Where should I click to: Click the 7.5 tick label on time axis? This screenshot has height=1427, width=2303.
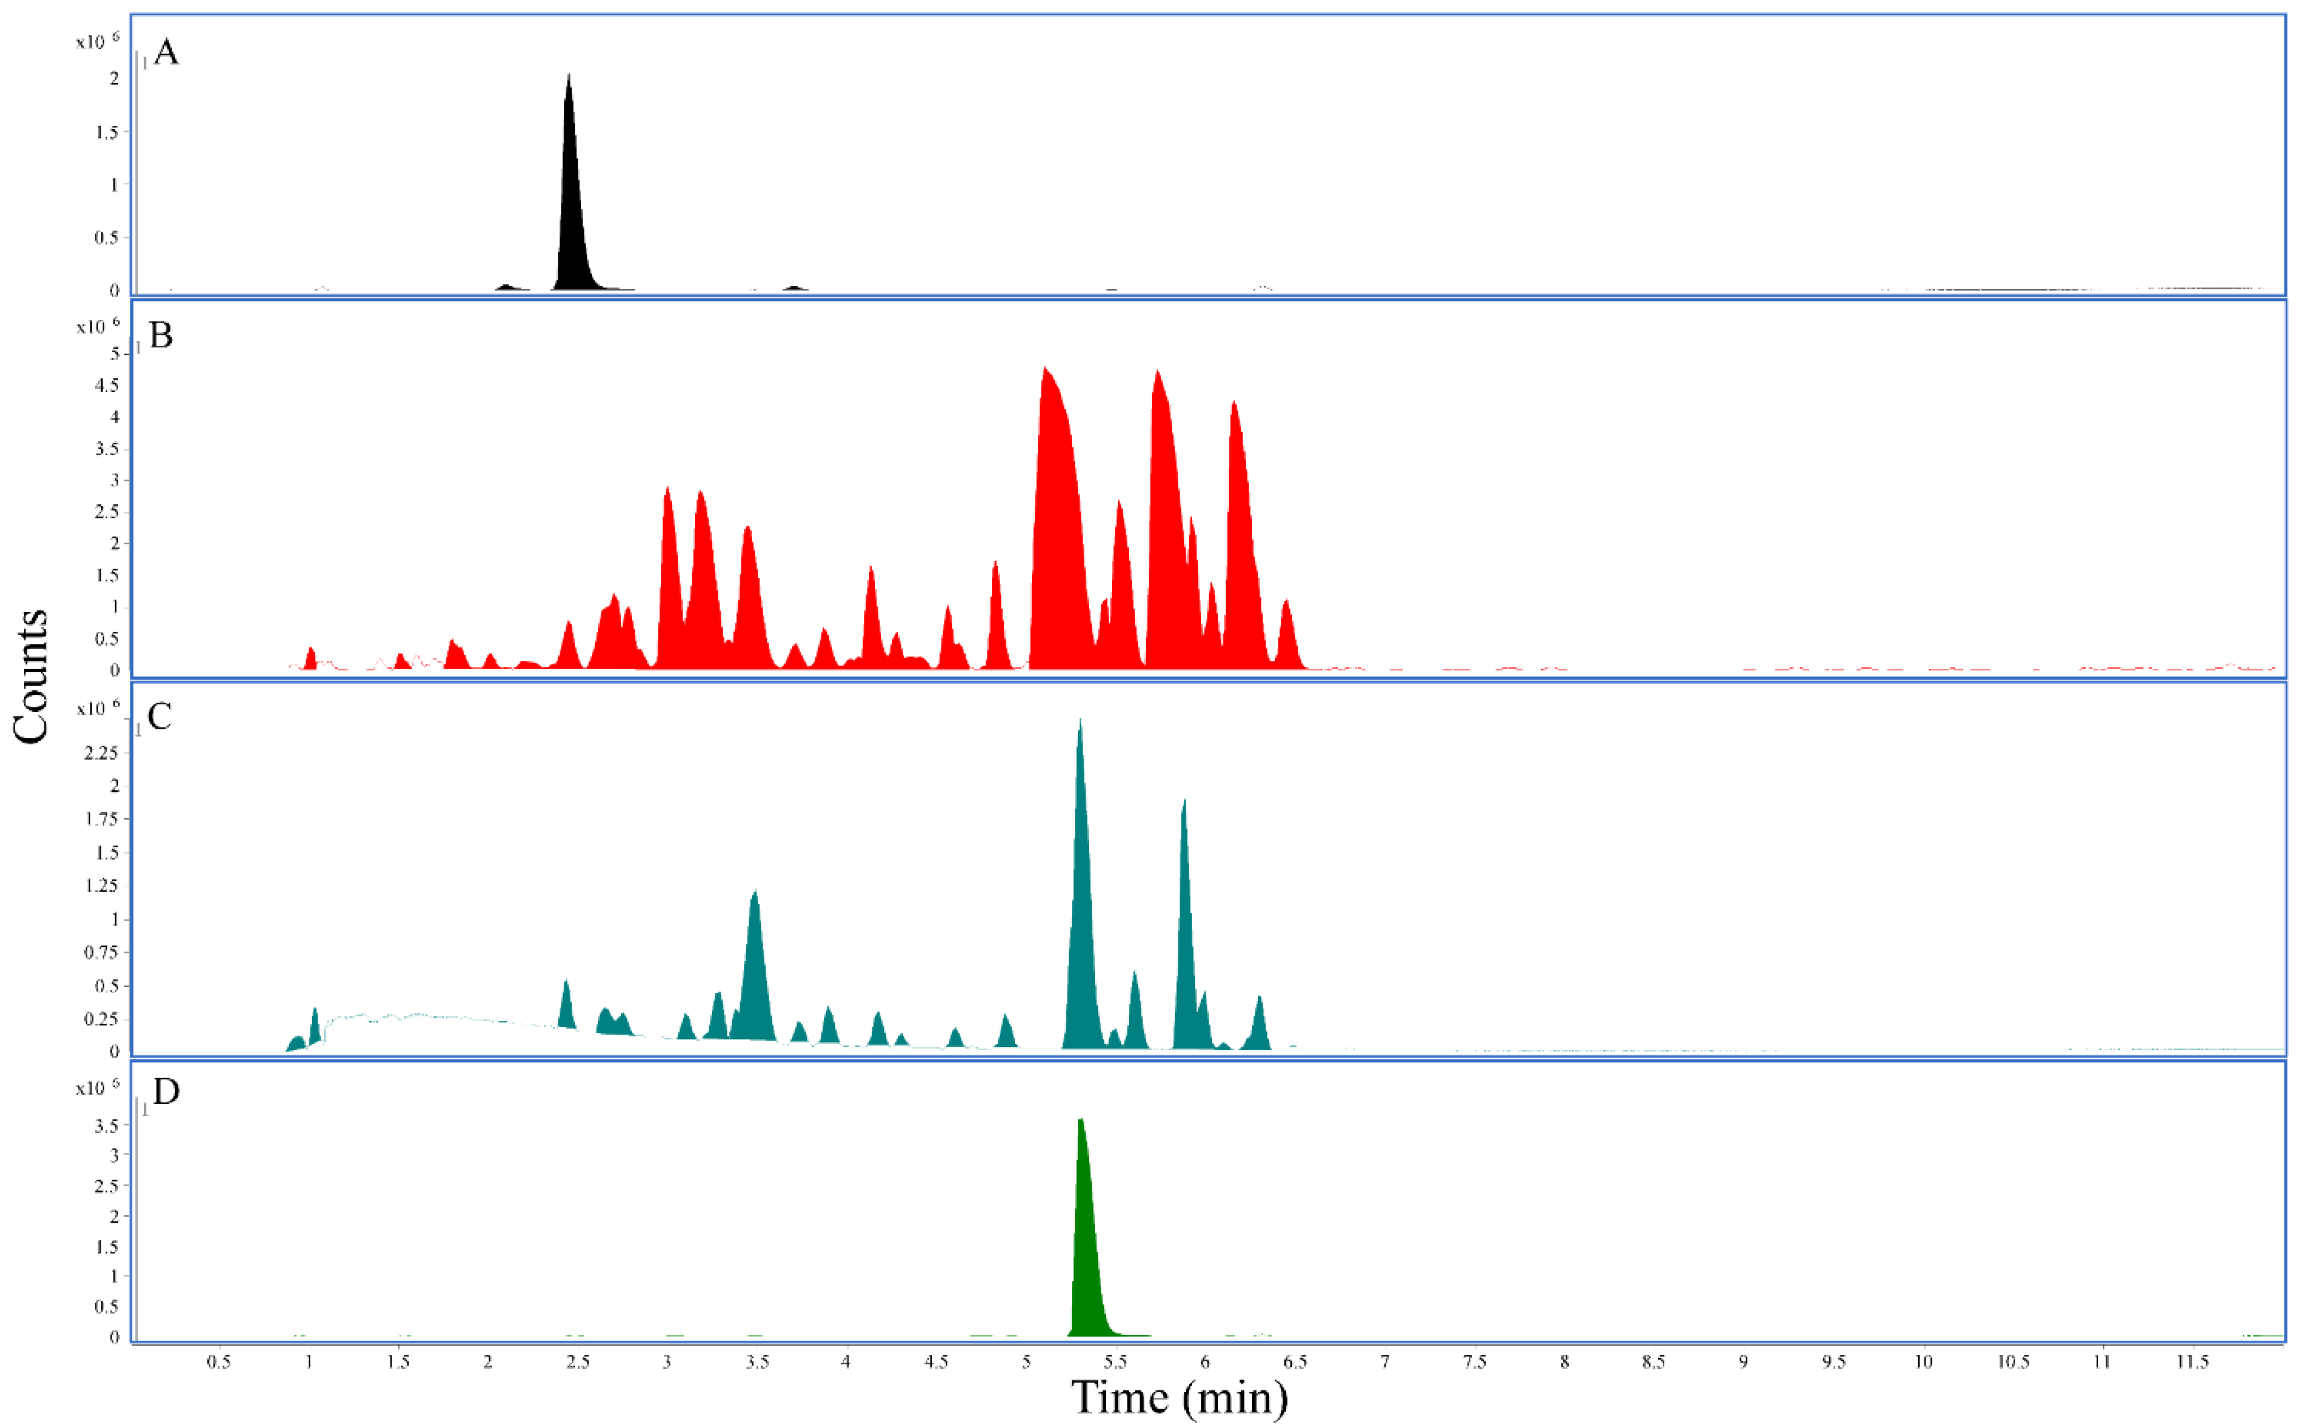(x=1474, y=1362)
